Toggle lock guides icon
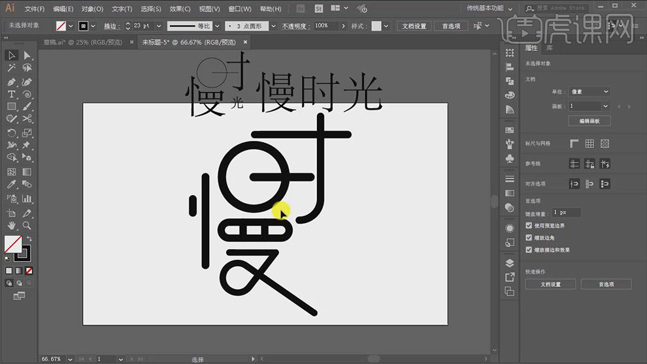This screenshot has height=364, width=647. tap(589, 164)
